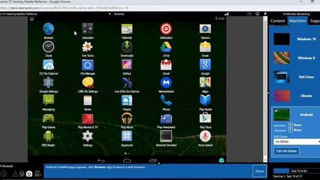Click the Ctrl+Alt+Delete button
This screenshot has height=180, width=320.
286,151
